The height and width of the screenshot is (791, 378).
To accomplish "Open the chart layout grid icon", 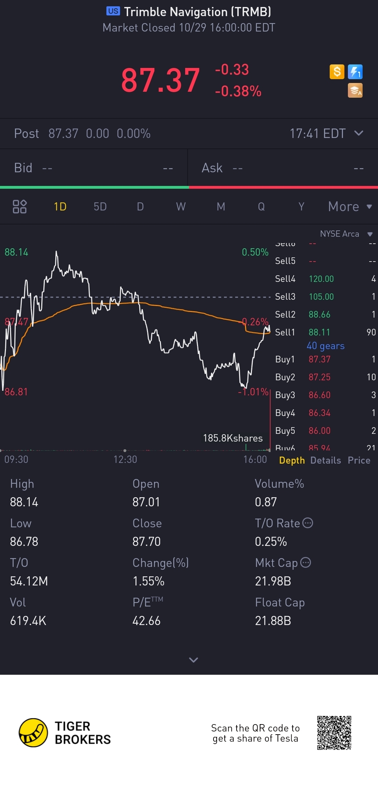I will tap(20, 207).
